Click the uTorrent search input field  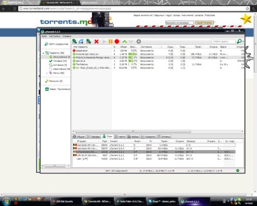coord(223,41)
